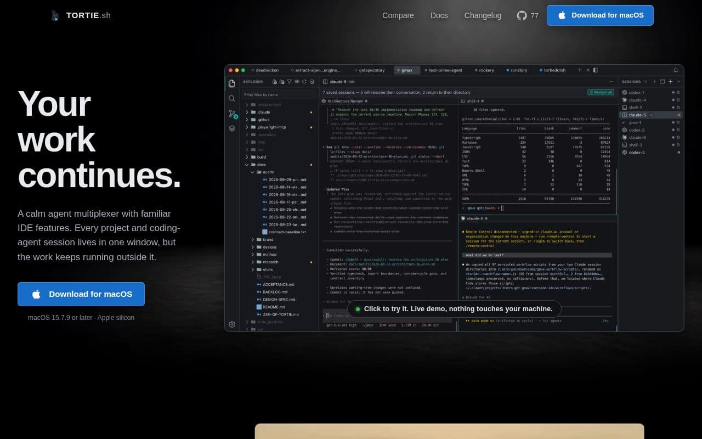702x439 pixels.
Task: Open the Source Control branch icon
Action: pos(233,114)
